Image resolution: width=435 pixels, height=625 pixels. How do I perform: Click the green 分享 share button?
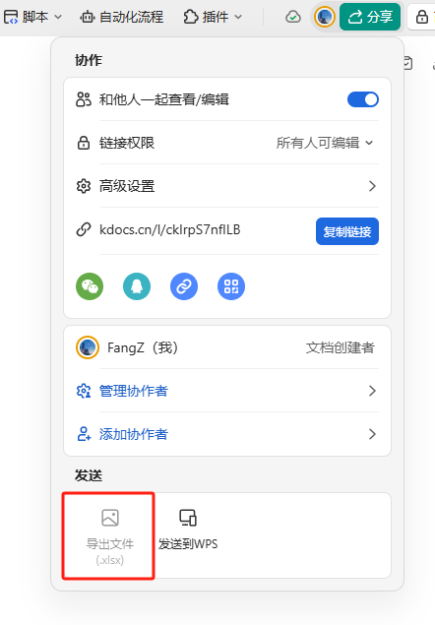(x=370, y=17)
